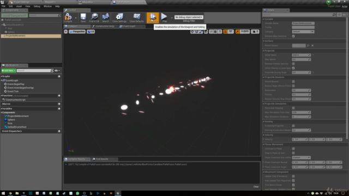Open the Category Default dropdown

(303, 32)
